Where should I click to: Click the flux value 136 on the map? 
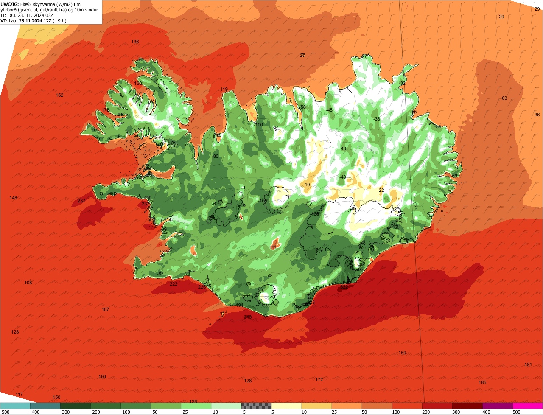tap(135, 42)
